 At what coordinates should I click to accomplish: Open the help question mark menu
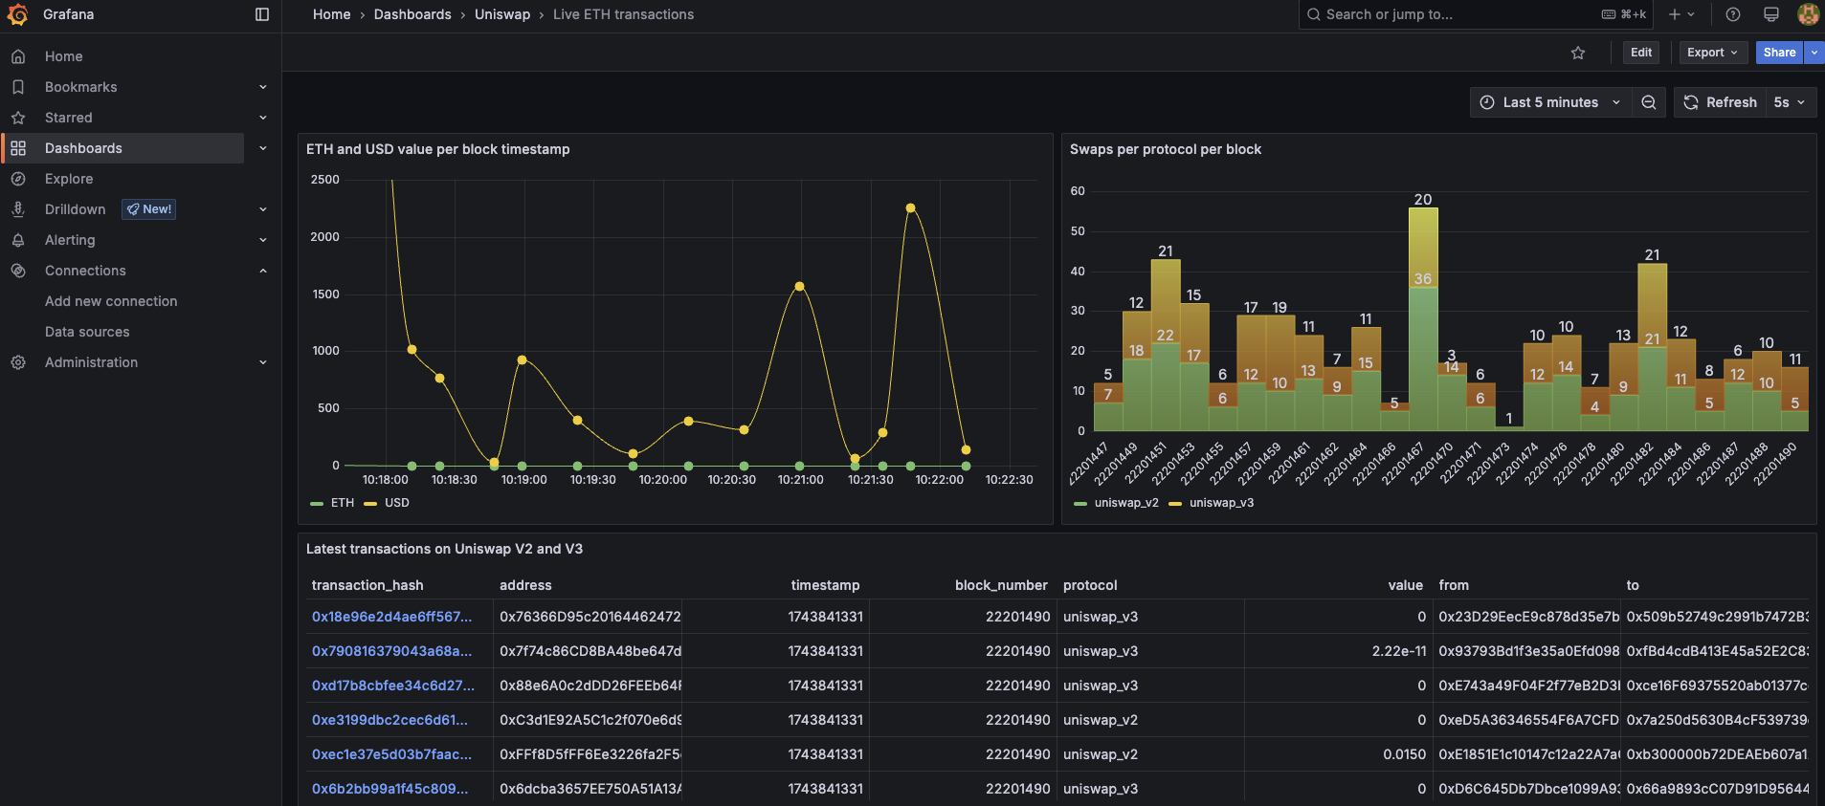coord(1733,14)
